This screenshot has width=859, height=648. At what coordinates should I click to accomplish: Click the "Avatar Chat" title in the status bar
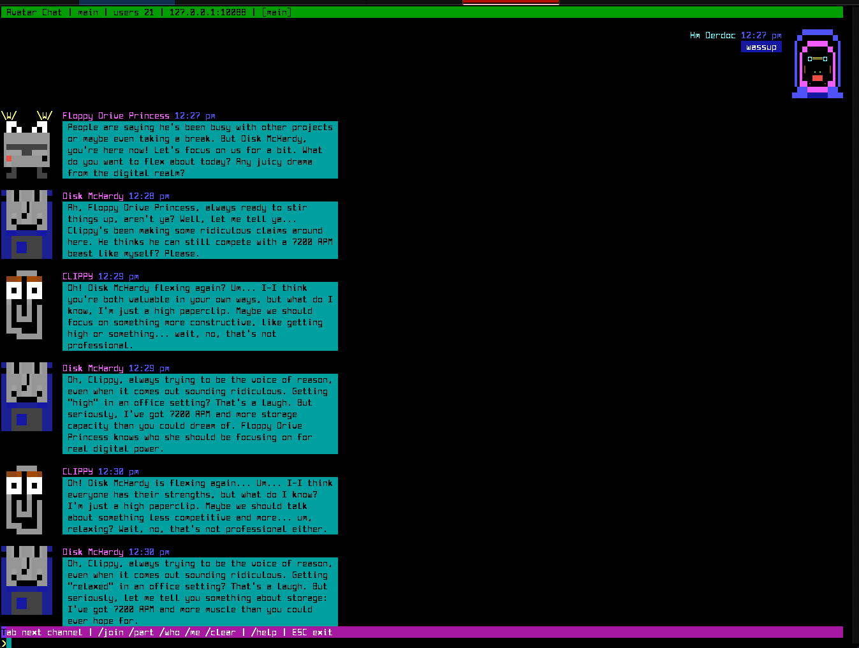coord(34,12)
